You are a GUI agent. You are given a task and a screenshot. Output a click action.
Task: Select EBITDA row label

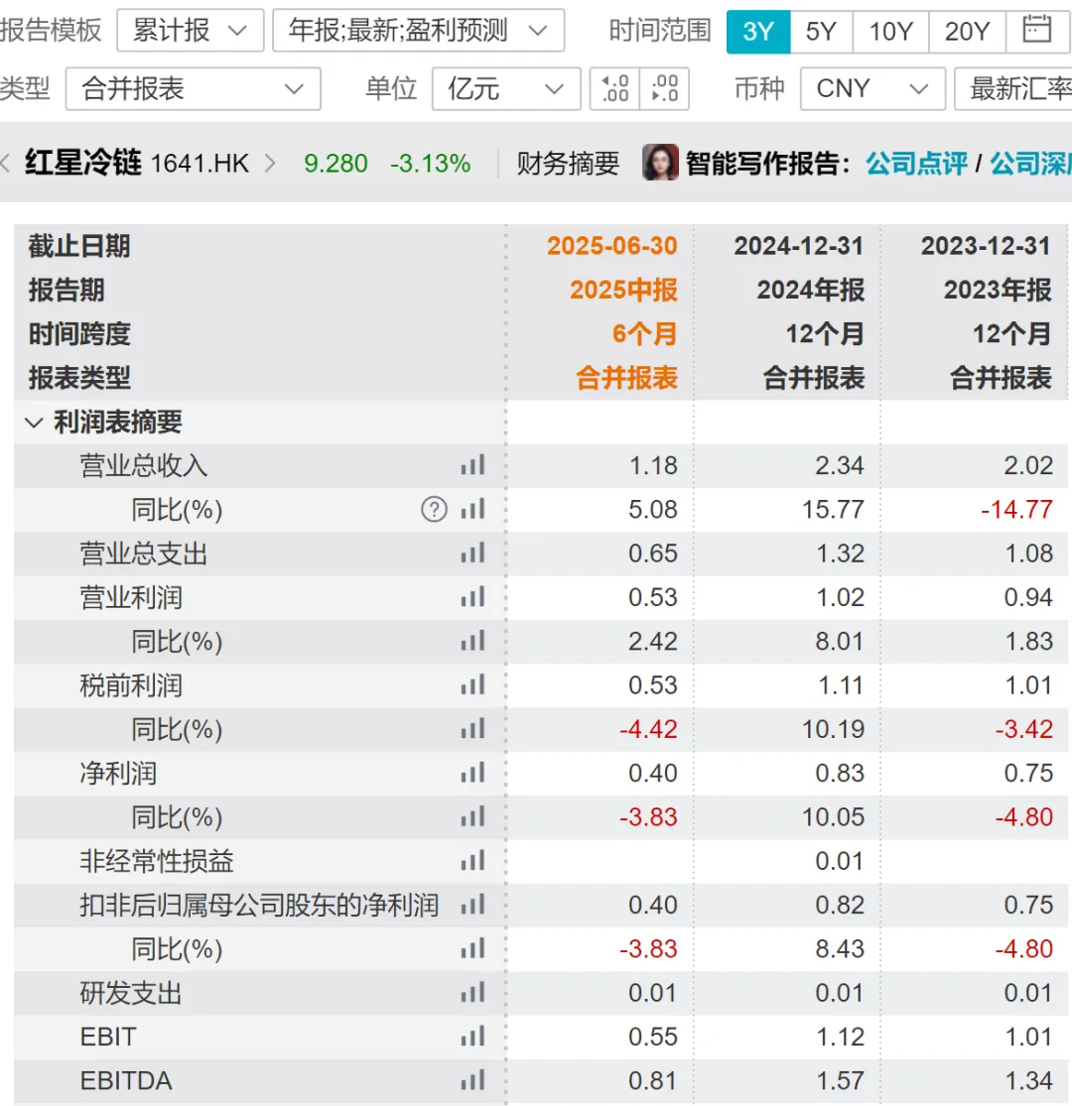[126, 1080]
